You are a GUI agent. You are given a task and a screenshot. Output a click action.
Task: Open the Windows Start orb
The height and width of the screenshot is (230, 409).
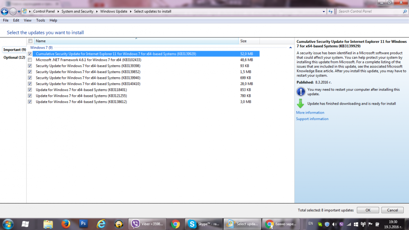pos(8,224)
